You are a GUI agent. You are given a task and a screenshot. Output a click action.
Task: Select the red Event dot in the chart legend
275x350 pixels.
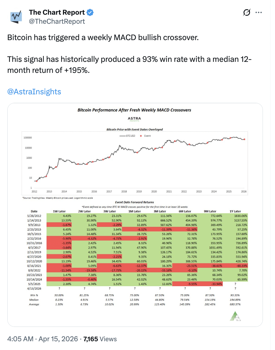point(140,136)
